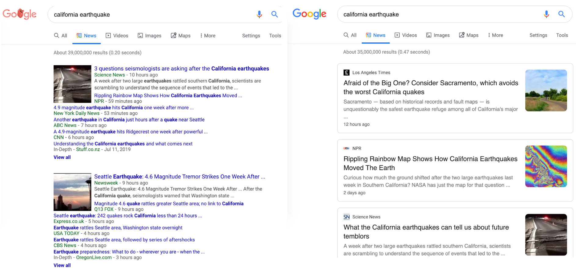
Task: Click 'Los Angeles Times' source name
Action: (371, 72)
